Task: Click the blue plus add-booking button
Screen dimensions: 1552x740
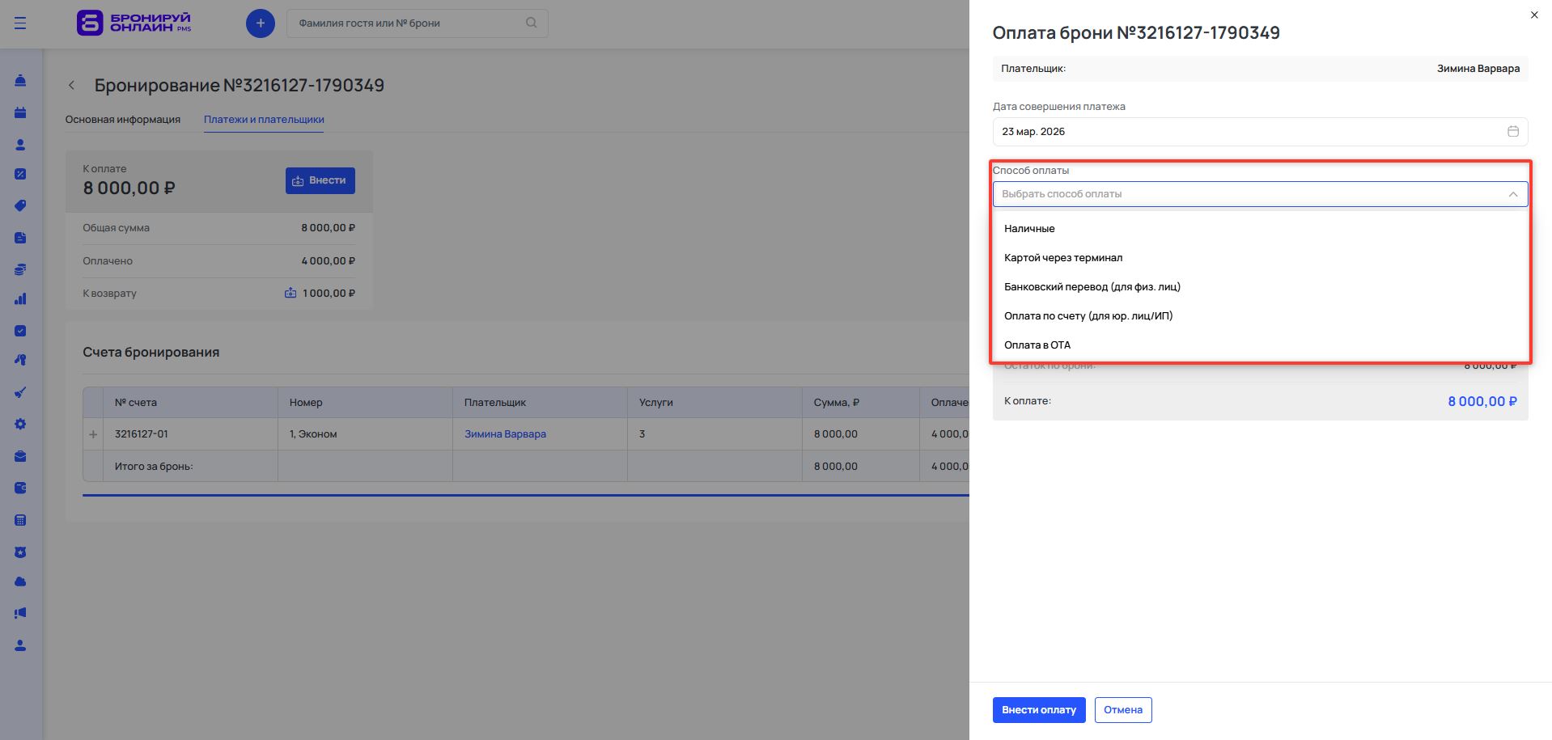Action: pyautogui.click(x=260, y=23)
